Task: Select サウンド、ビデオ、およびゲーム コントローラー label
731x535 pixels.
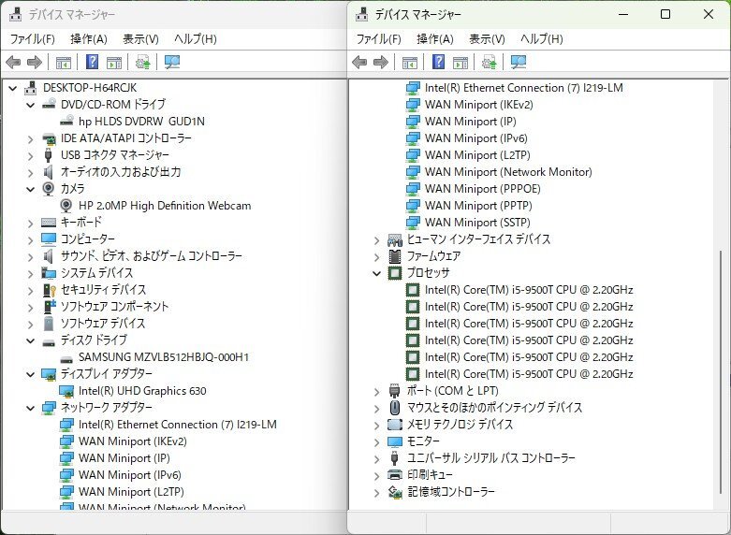Action: [x=152, y=256]
